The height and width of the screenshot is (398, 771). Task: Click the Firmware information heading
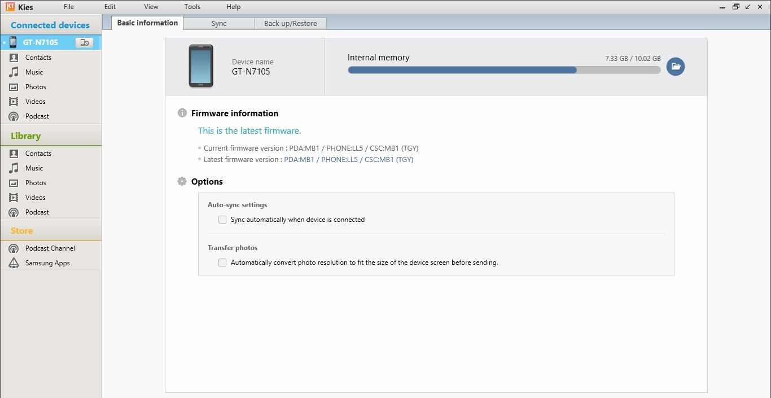(235, 113)
